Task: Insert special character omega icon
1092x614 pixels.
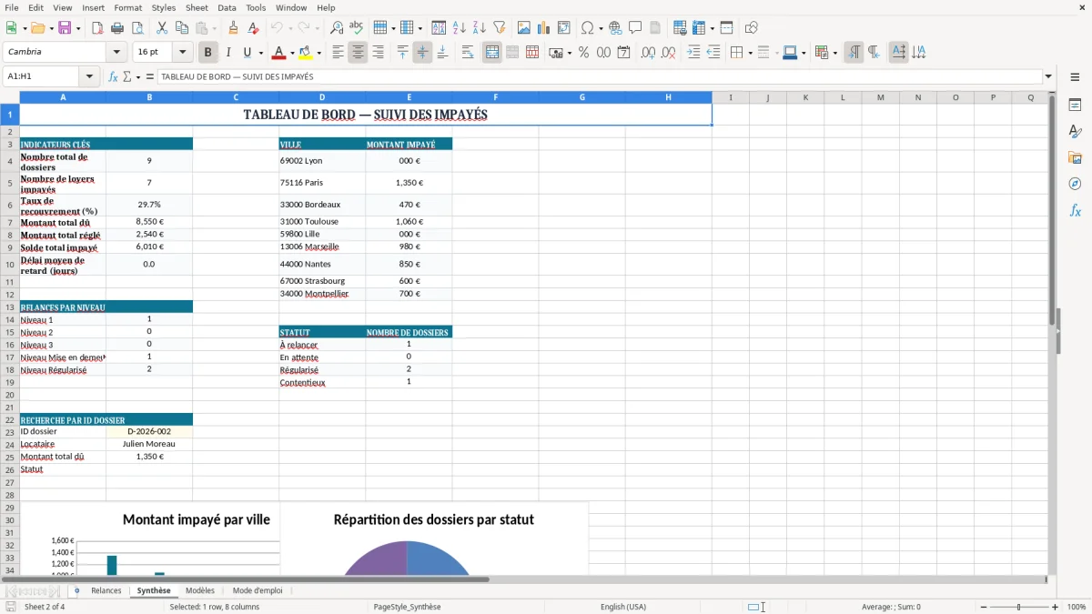Action: 587,27
